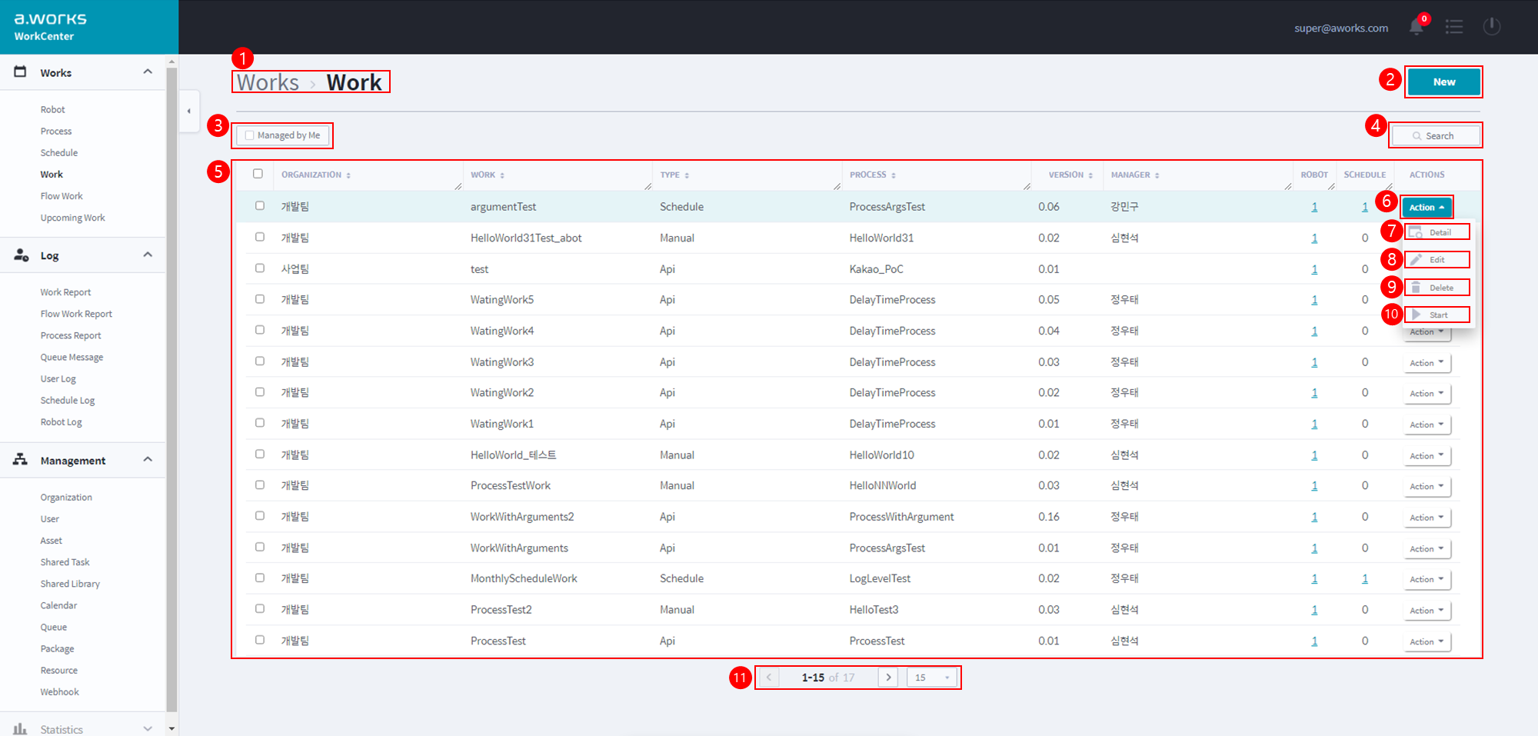Click the Edit pencil icon in action menu
1538x736 pixels.
click(x=1416, y=259)
